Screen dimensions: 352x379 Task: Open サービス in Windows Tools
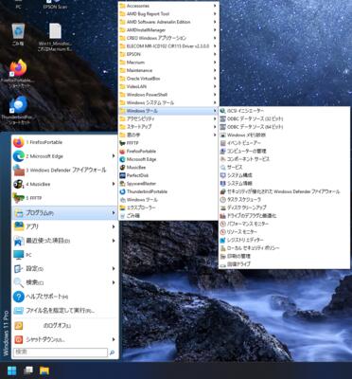[x=285, y=167]
